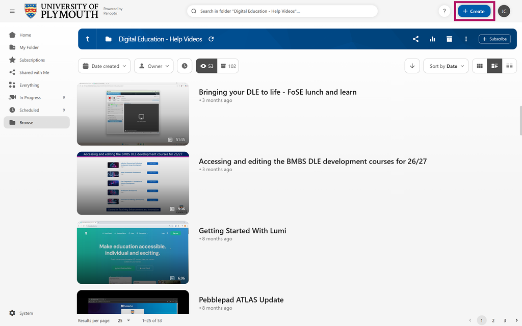Refresh the Digital Education folder
This screenshot has width=522, height=326.
coord(211,39)
